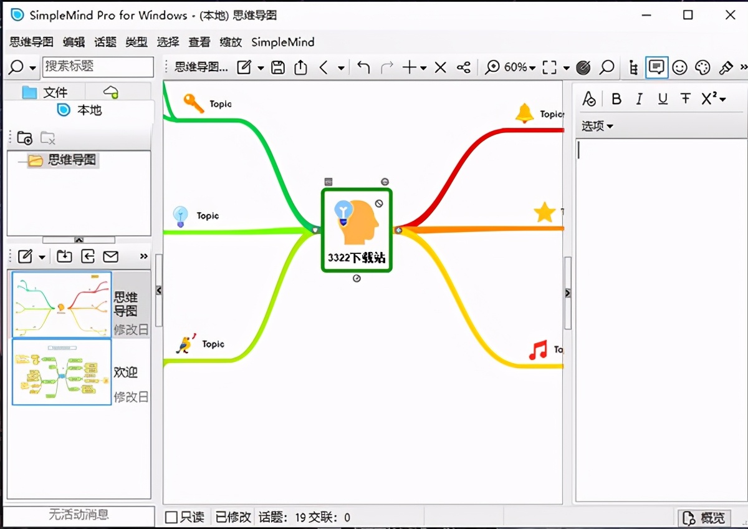Select the outline view icon in toolbar
Viewport: 748px width, 529px height.
634,67
